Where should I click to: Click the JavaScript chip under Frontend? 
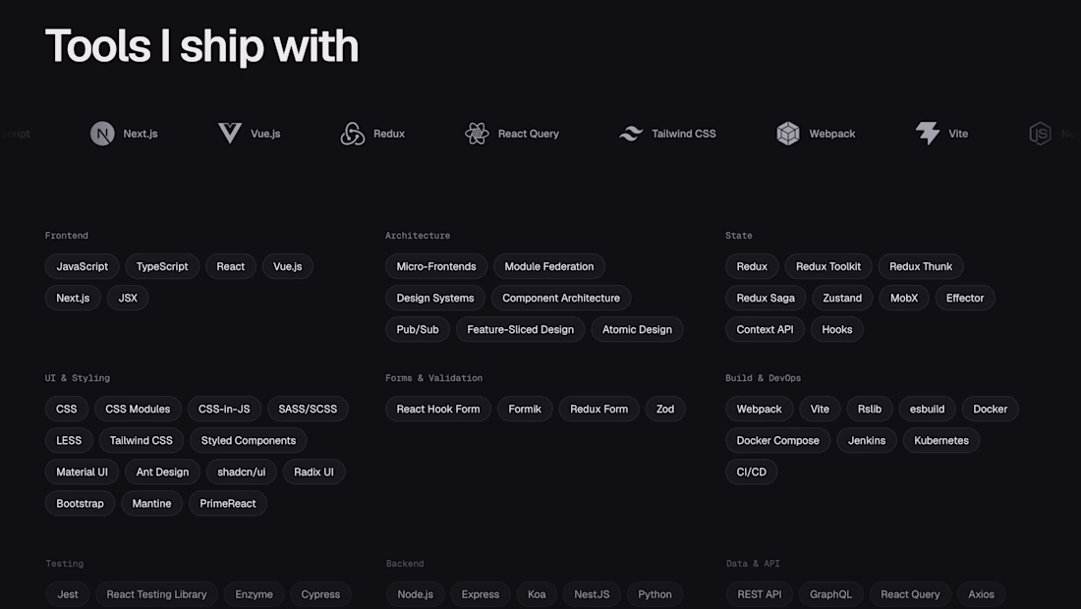tap(82, 266)
